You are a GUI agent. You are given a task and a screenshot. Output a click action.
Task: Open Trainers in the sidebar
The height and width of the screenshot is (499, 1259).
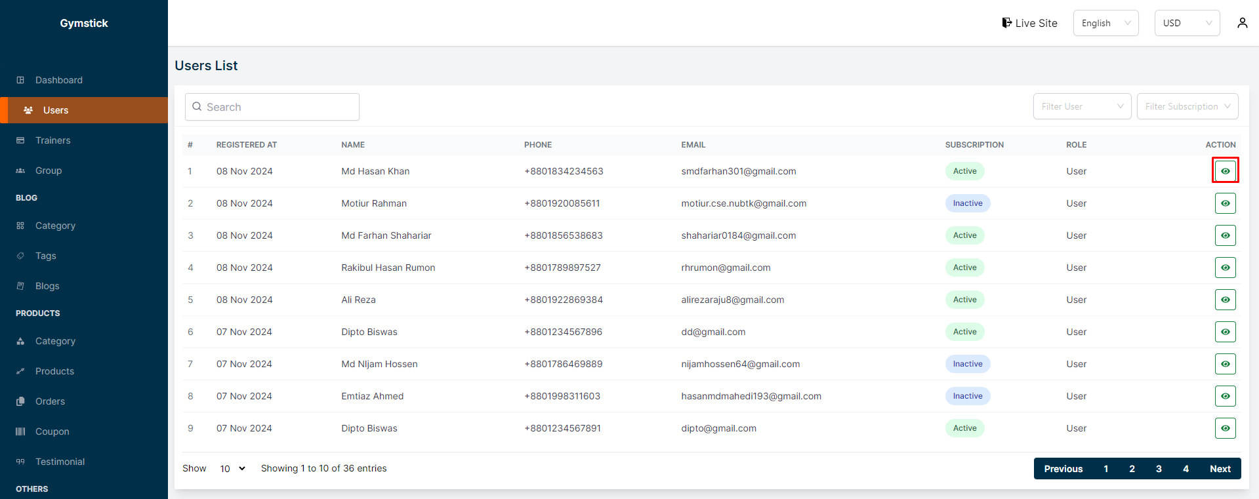(52, 140)
